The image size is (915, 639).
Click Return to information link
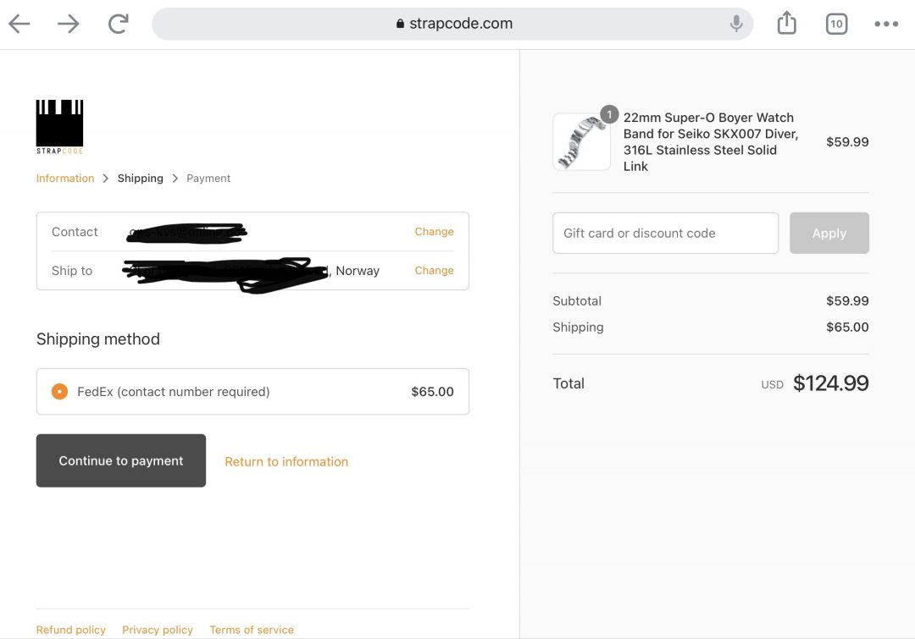286,461
